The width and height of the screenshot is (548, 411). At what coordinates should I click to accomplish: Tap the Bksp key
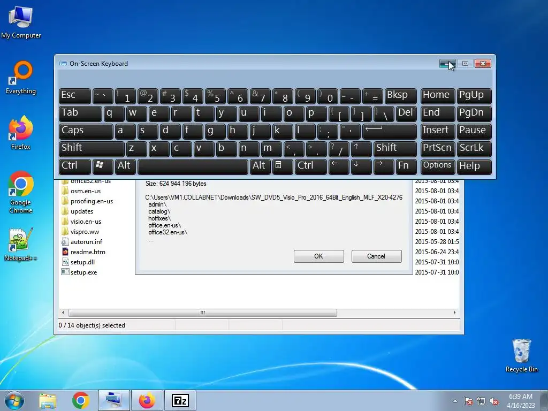pos(400,96)
